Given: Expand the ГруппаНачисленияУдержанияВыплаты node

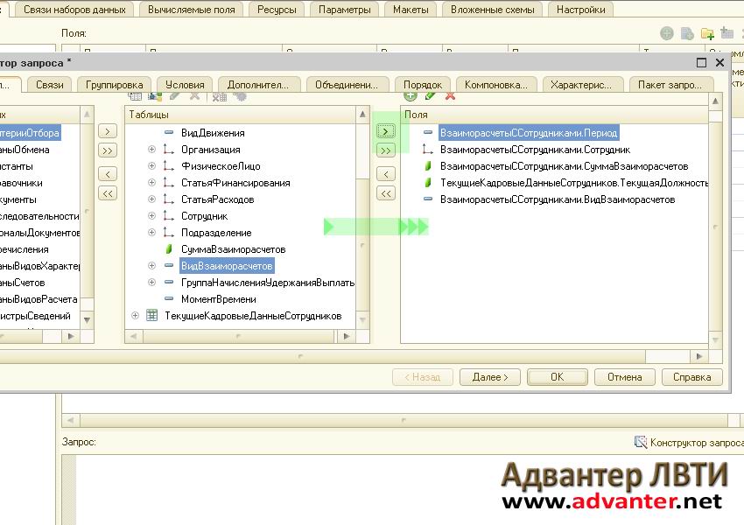Looking at the screenshot, I should [x=151, y=283].
